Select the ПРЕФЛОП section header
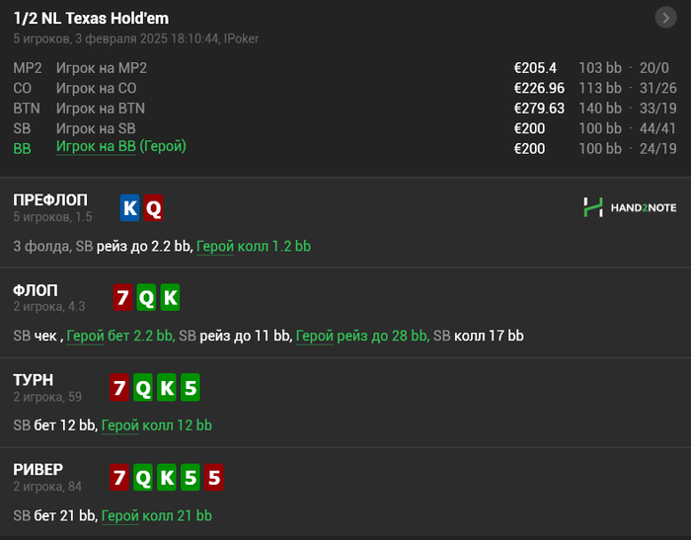Image resolution: width=691 pixels, height=540 pixels. coord(50,200)
